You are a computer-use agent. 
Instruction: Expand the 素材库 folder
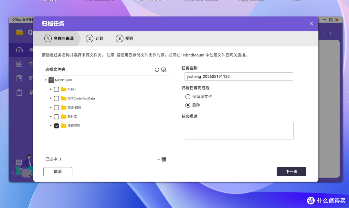coord(51,117)
